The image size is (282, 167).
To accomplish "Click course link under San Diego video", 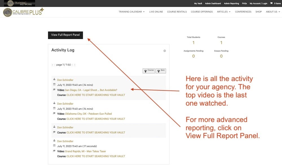I will point(96,95).
